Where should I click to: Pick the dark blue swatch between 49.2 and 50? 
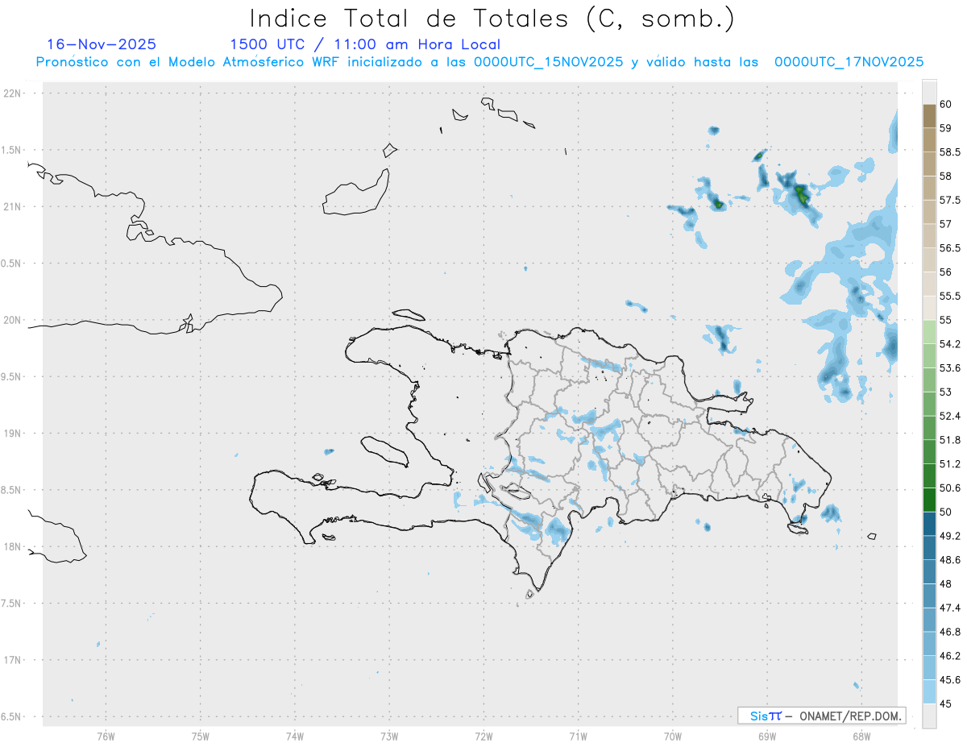tap(929, 524)
